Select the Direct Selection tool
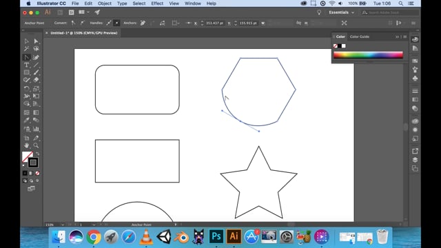This screenshot has height=248, width=441. tap(36, 41)
